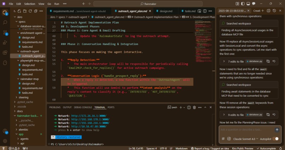Image resolution: width=285 pixels, height=150 pixels.
Task: Open the File menu
Action: point(11,4)
